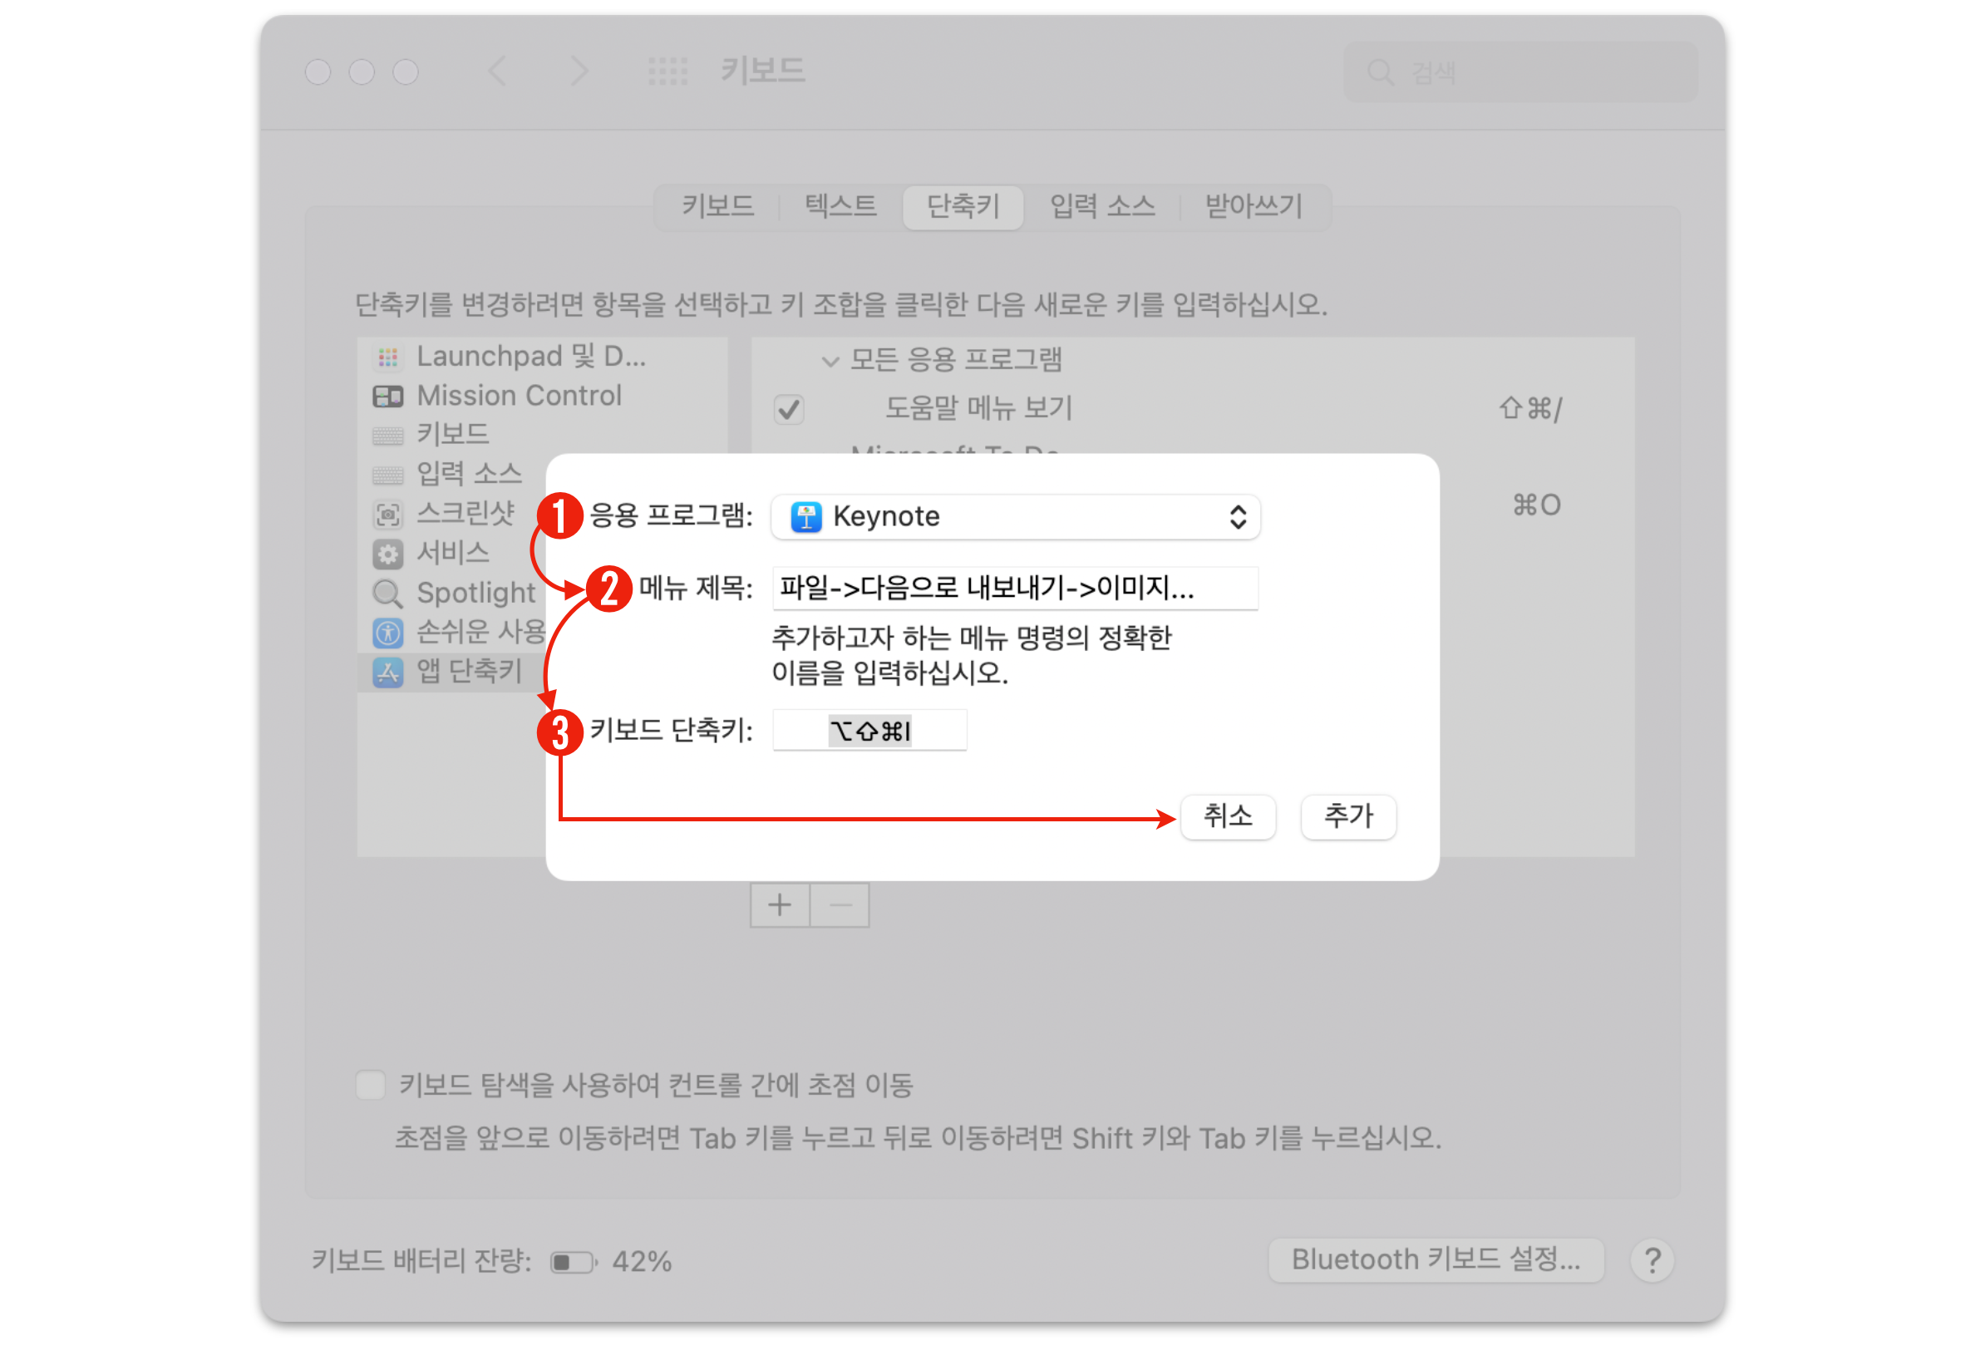The width and height of the screenshot is (1985, 1365).
Task: Switch to the 입력 소스 tab
Action: click(x=1101, y=206)
